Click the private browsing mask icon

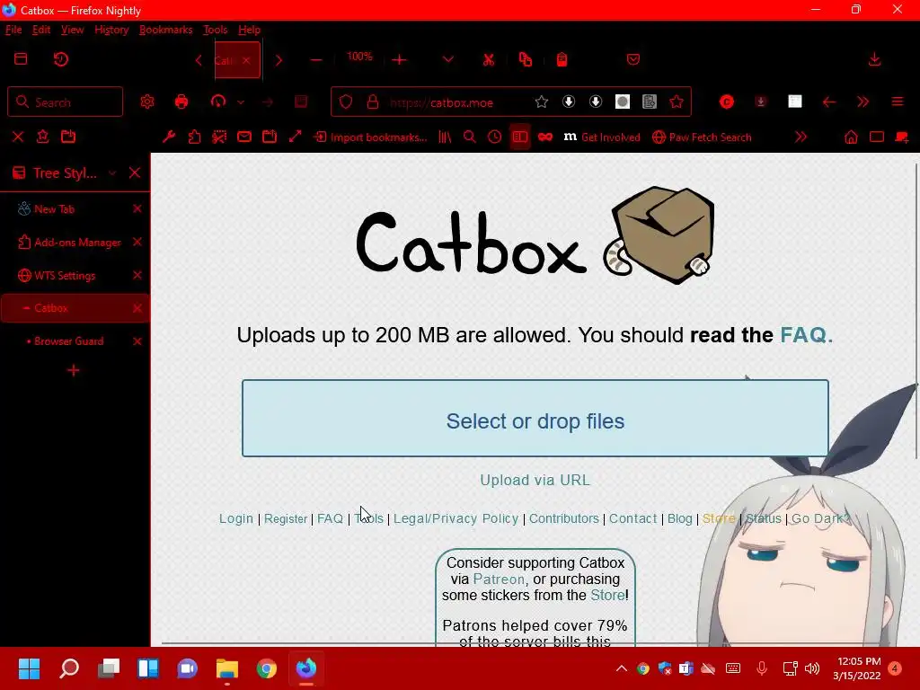[545, 137]
